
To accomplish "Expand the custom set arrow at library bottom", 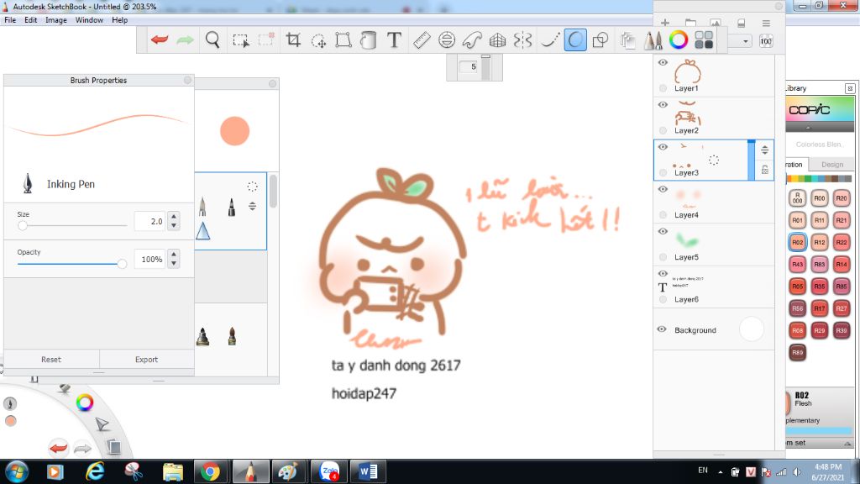I will (847, 444).
